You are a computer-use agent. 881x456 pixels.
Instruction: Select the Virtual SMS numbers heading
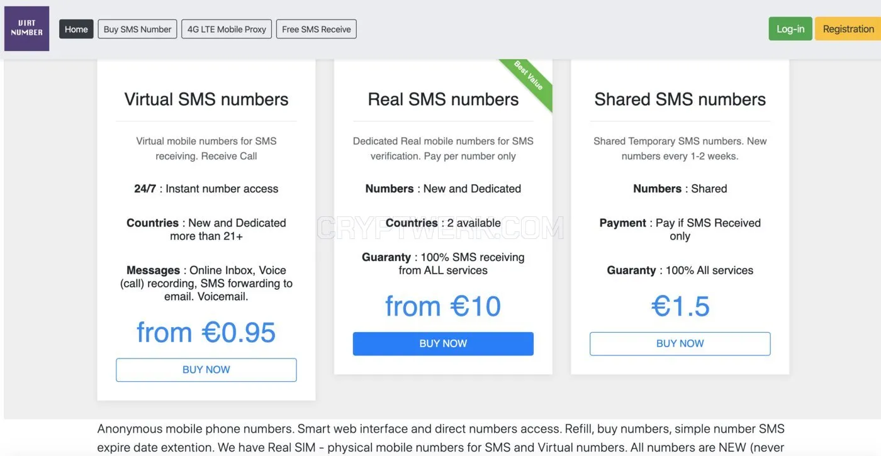[206, 99]
